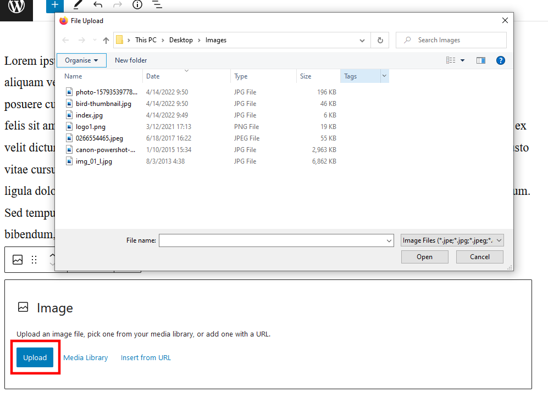Open document details with the info icon
Screen dimensions: 548x398
[137, 5]
